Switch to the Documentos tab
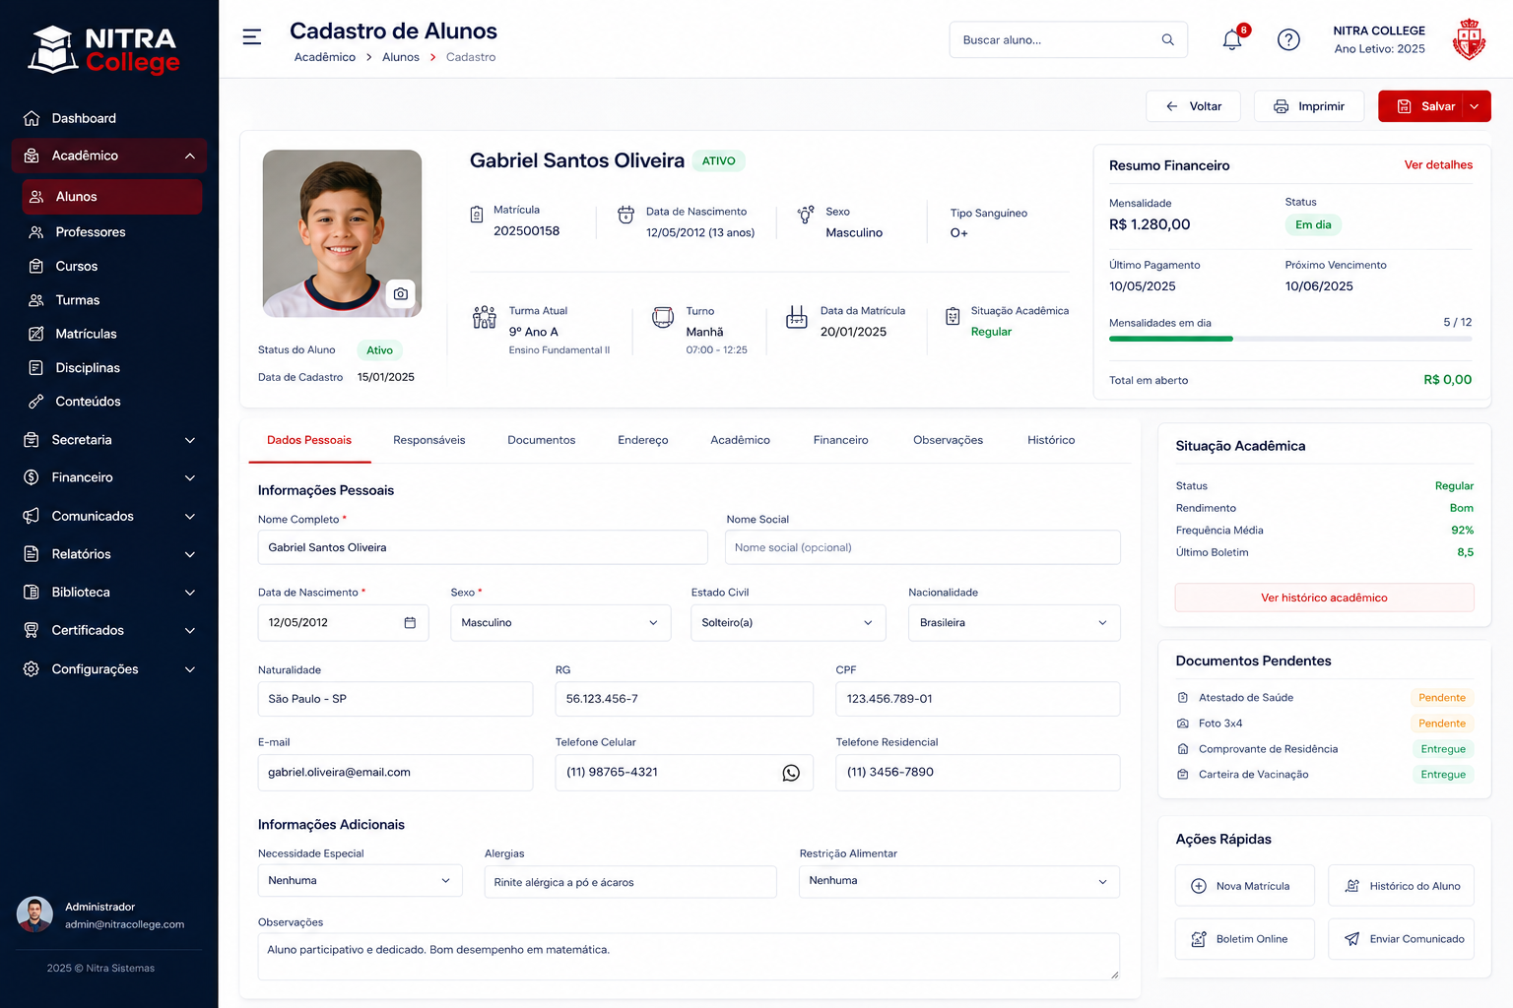The height and width of the screenshot is (1008, 1513). [x=542, y=441]
